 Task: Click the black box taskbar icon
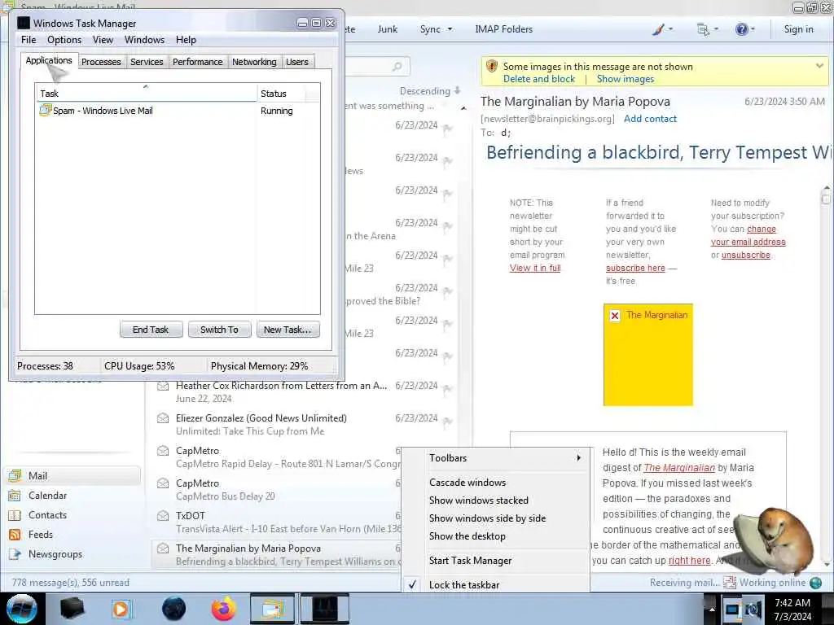tap(72, 609)
